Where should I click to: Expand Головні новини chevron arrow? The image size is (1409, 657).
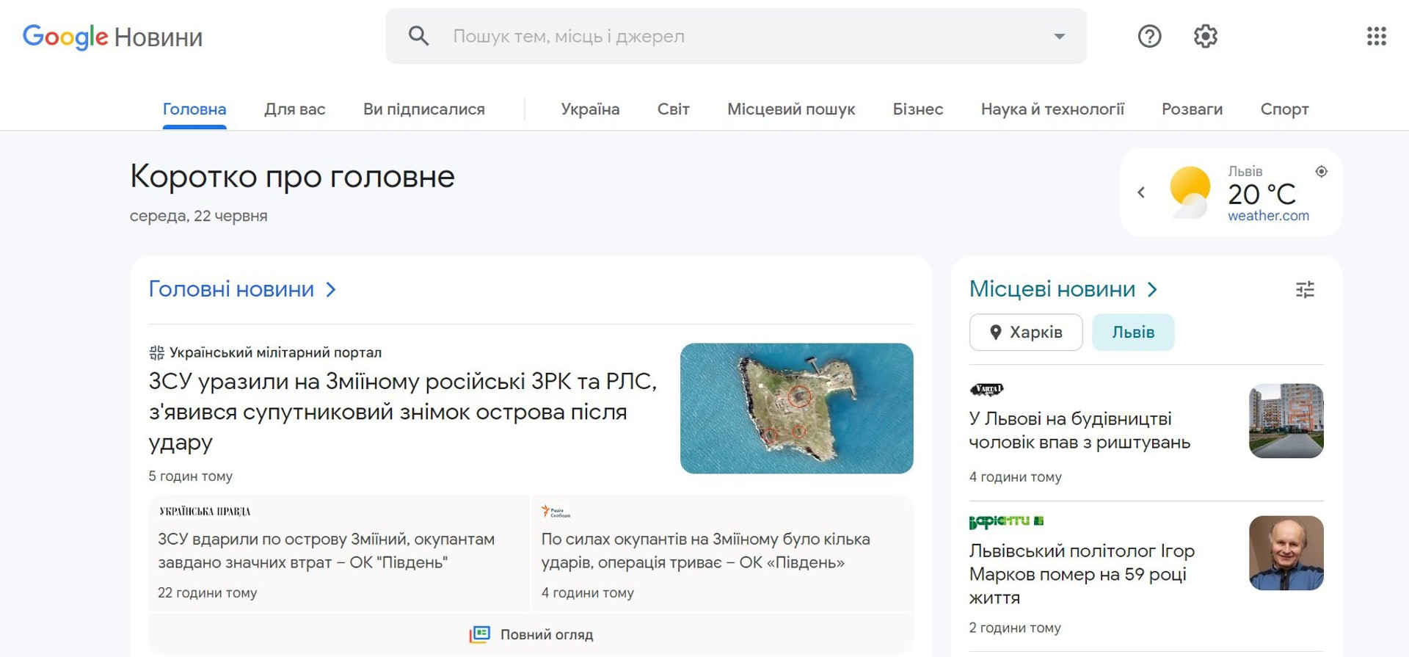click(x=331, y=290)
